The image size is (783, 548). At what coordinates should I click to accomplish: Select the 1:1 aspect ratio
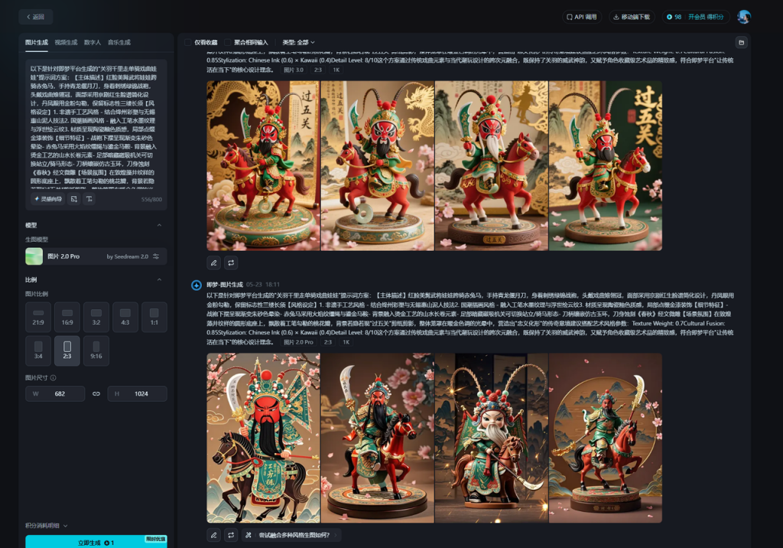point(154,317)
